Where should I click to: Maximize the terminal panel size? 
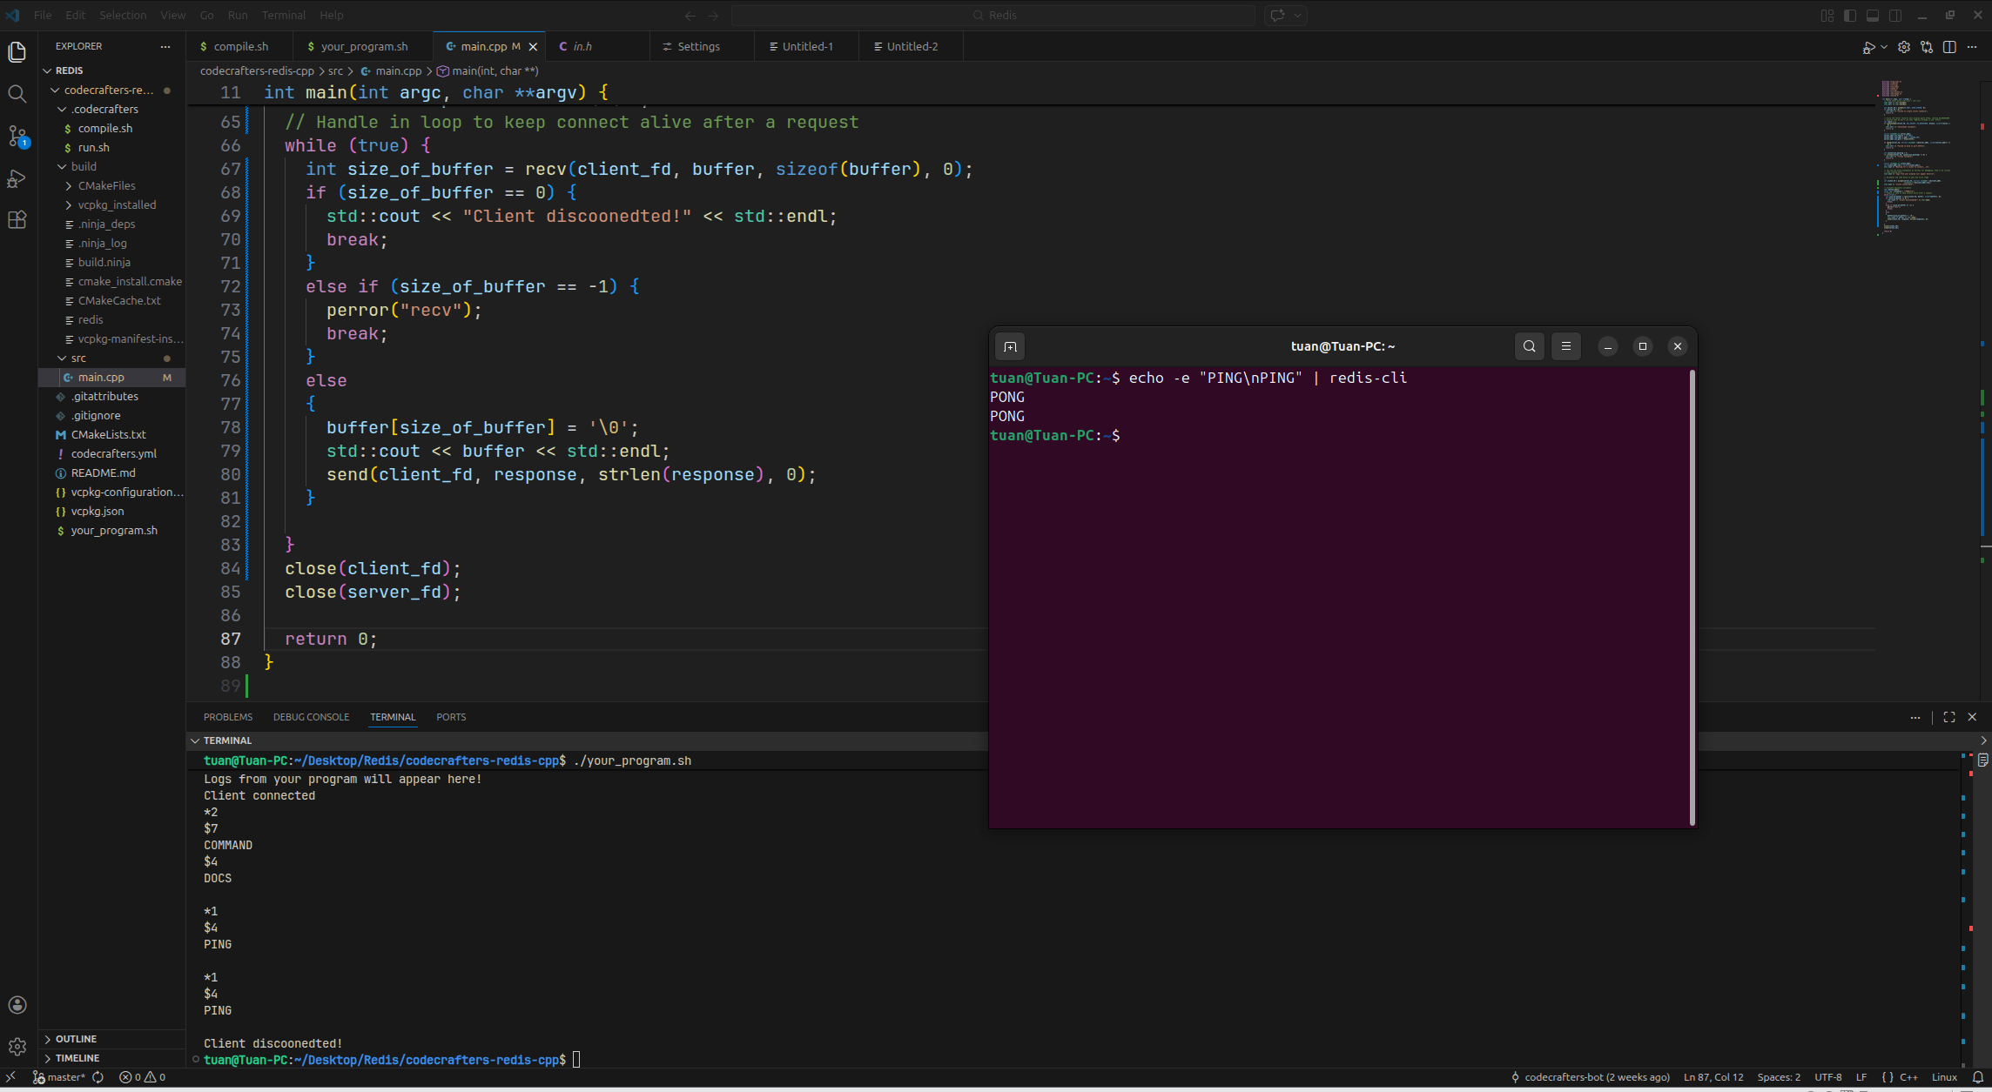coord(1949,717)
